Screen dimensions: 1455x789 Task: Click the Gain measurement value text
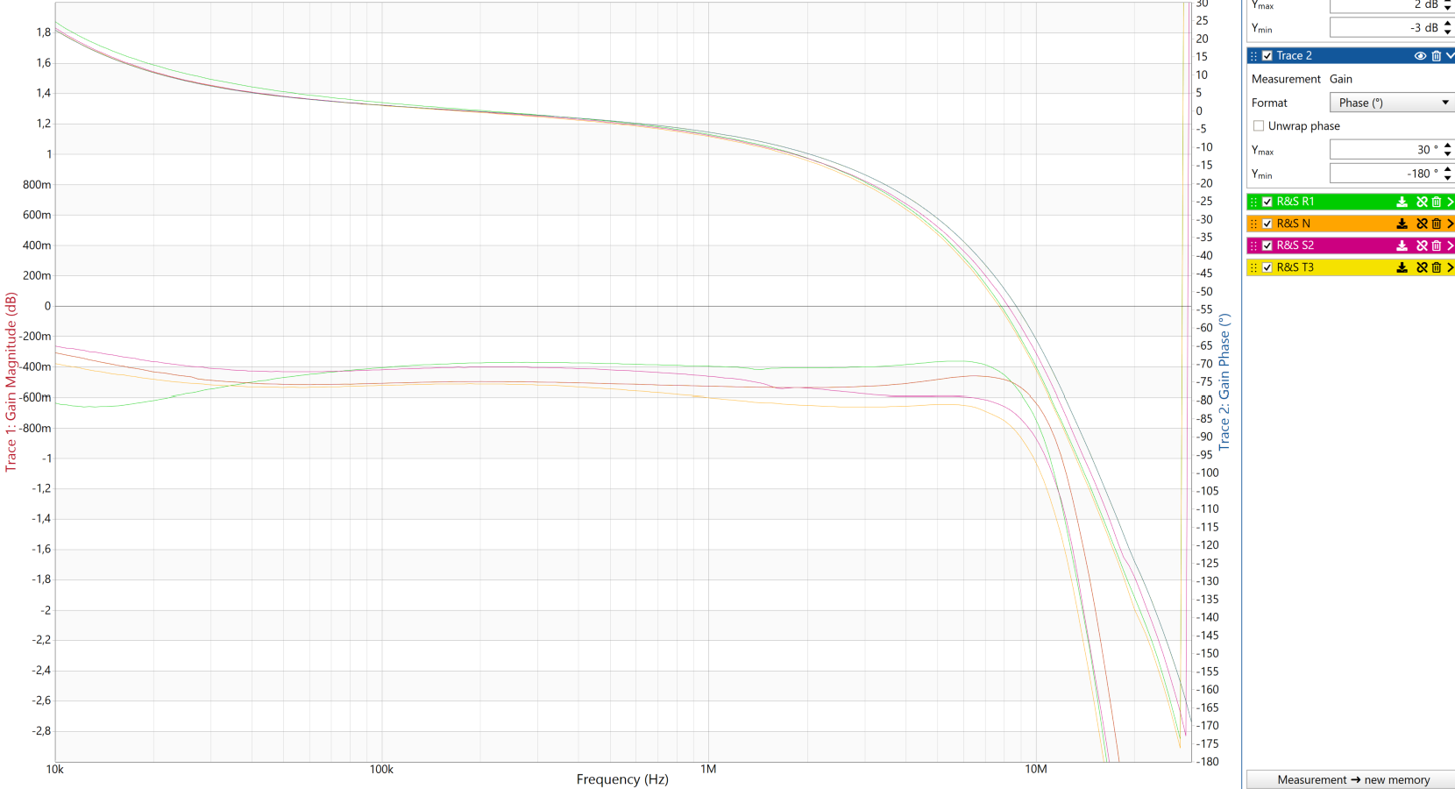(1341, 79)
